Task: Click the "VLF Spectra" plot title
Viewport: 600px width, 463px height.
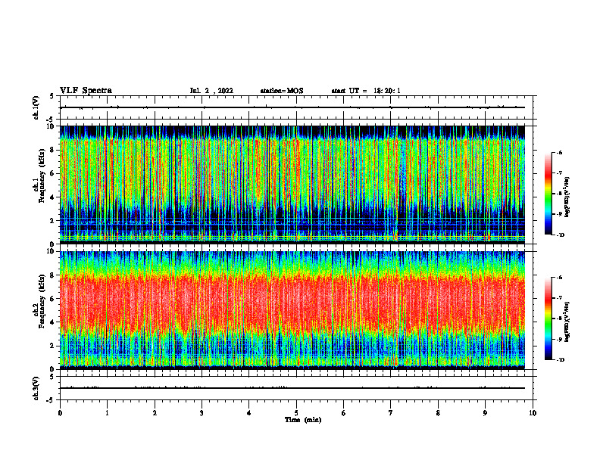Action: (86, 91)
